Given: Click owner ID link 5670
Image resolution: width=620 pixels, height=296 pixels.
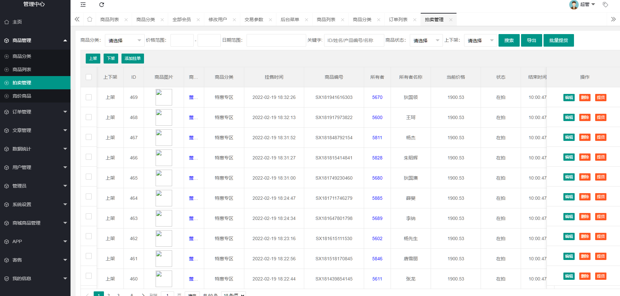Looking at the screenshot, I should point(377,97).
